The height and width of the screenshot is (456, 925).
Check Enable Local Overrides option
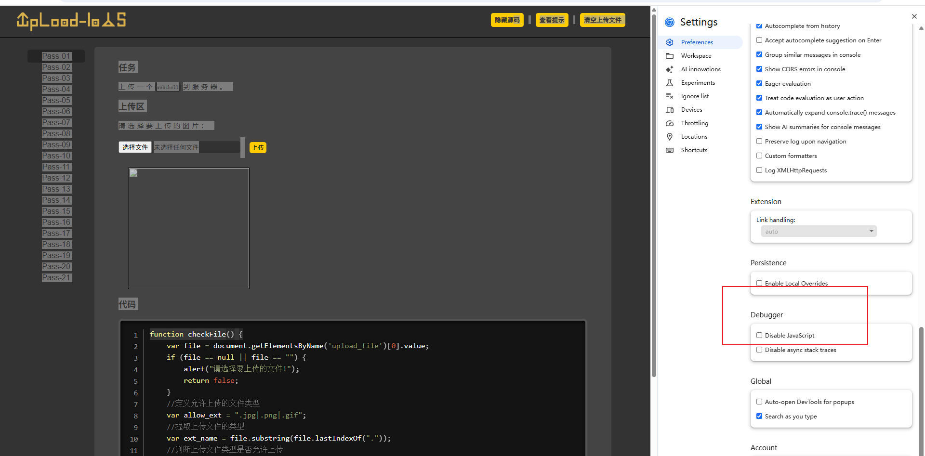(x=759, y=283)
